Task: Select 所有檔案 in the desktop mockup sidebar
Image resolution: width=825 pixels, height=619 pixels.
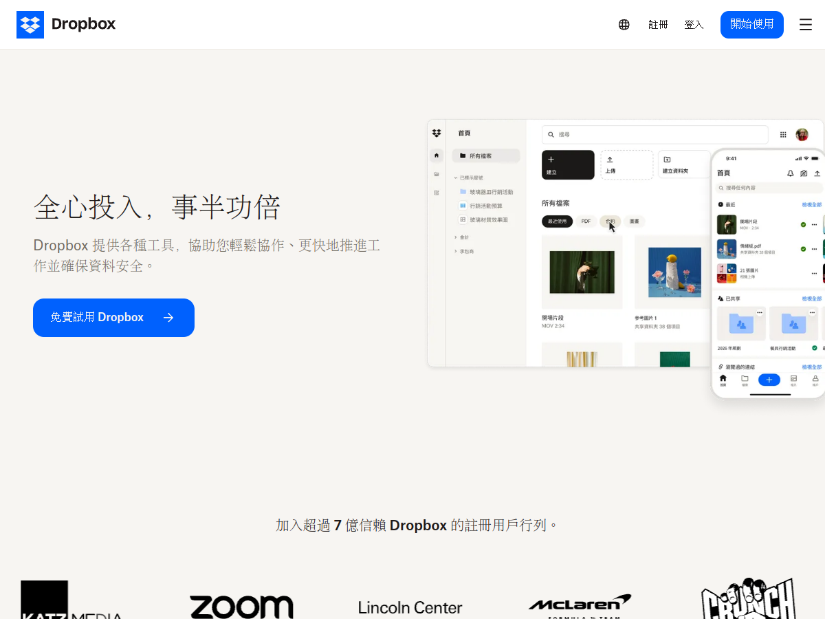Action: [486, 156]
